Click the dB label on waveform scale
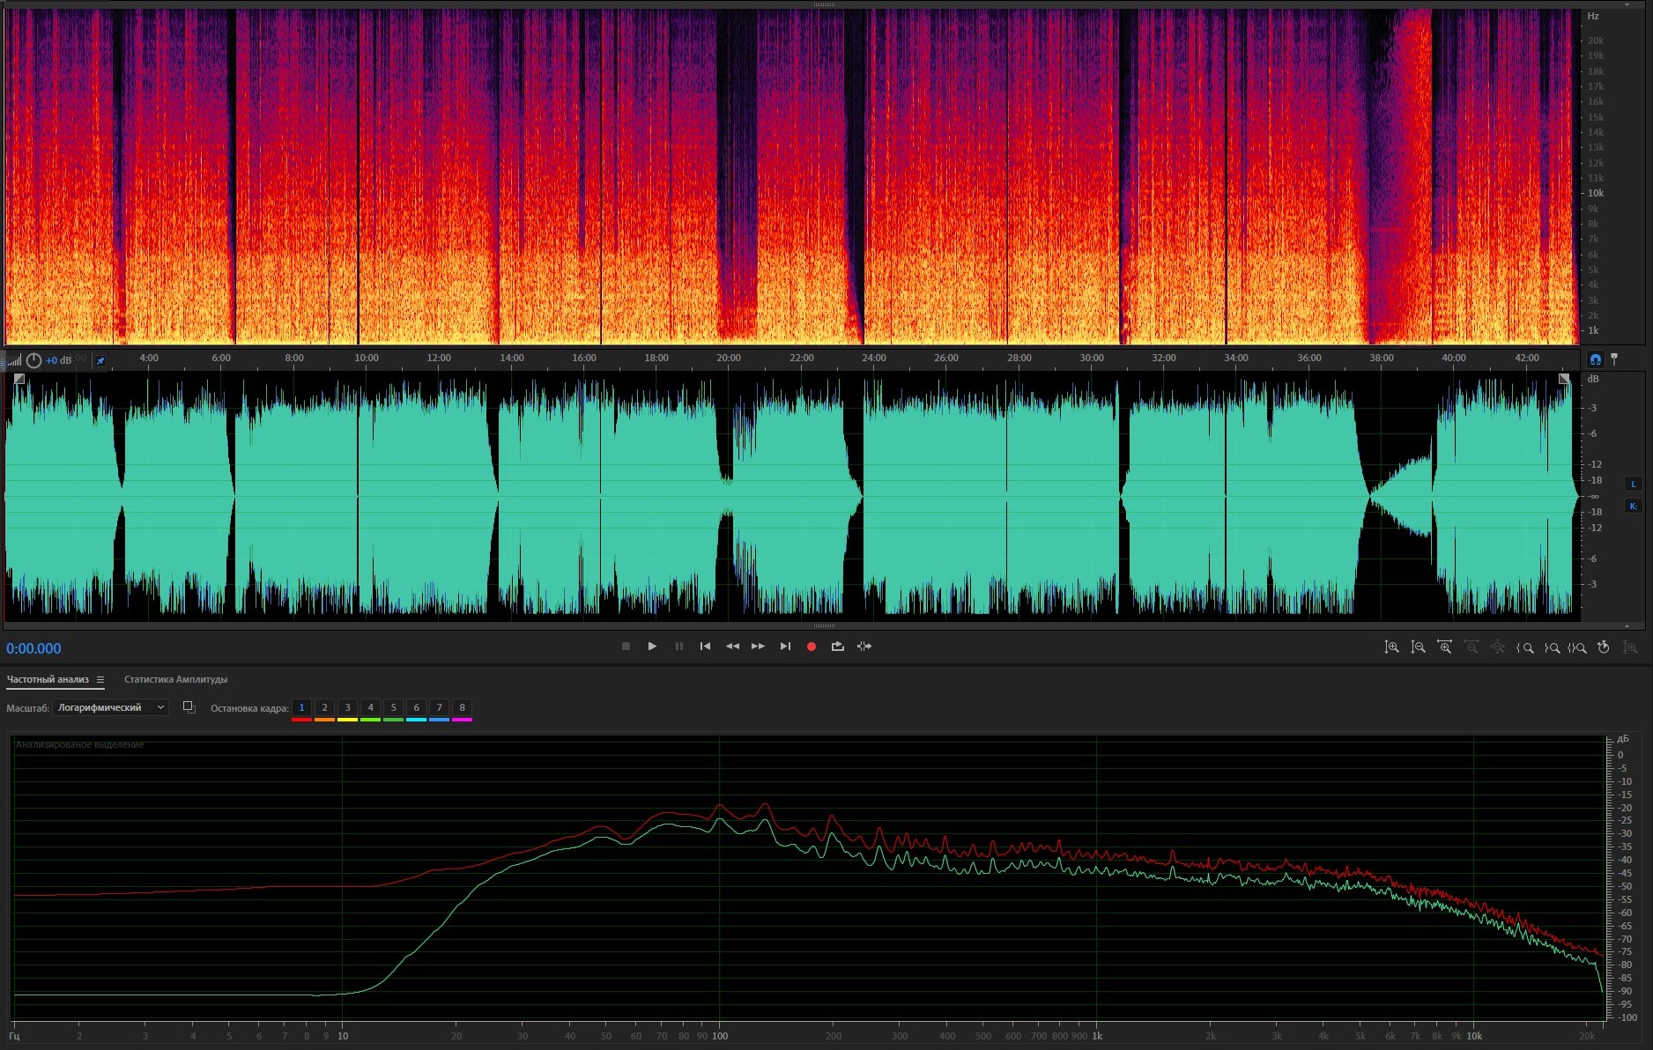The width and height of the screenshot is (1653, 1050). coord(1593,379)
